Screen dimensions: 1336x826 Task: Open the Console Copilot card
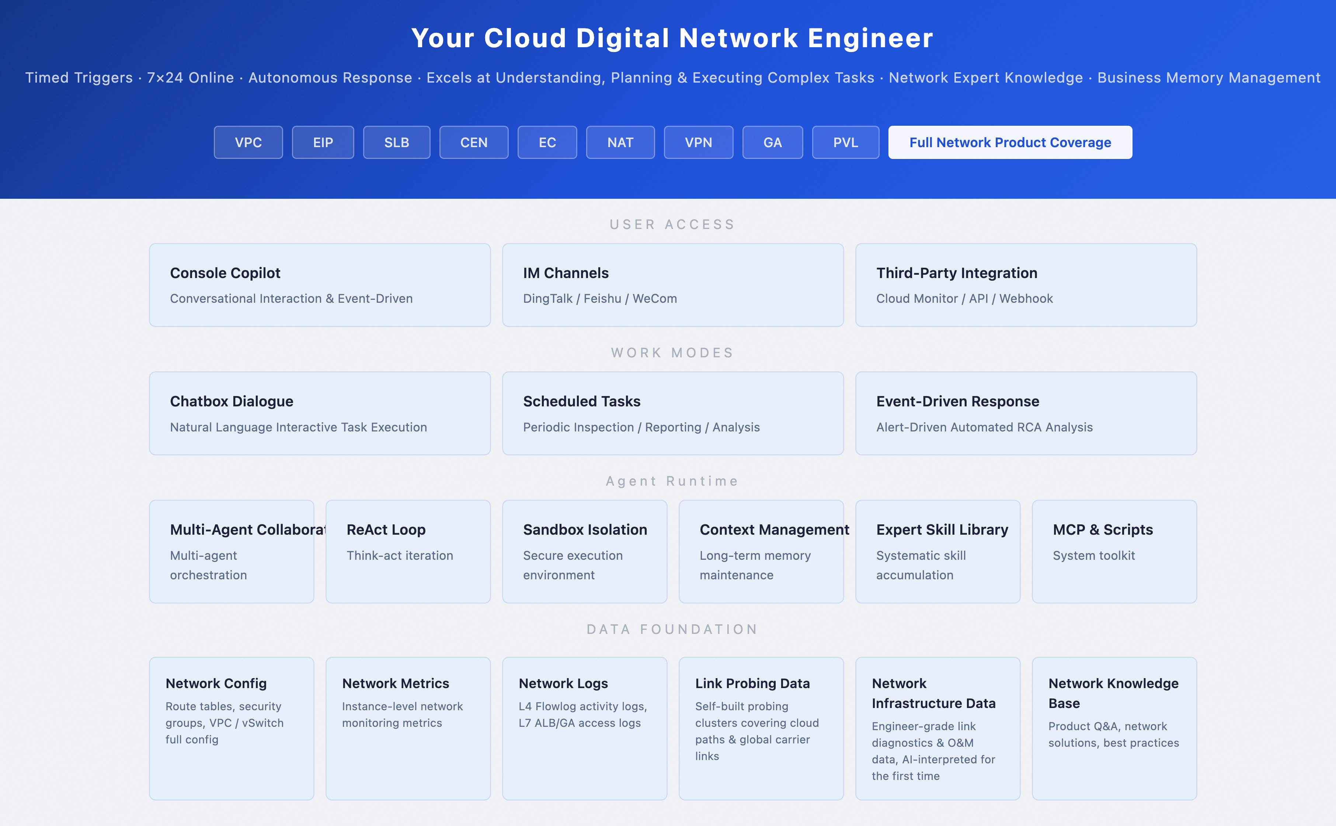click(320, 285)
